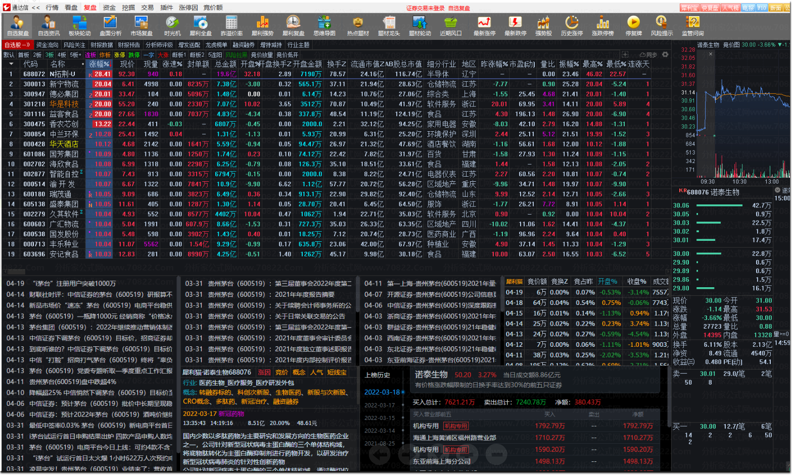Launch the 时光机 time machine icon

coord(172,26)
